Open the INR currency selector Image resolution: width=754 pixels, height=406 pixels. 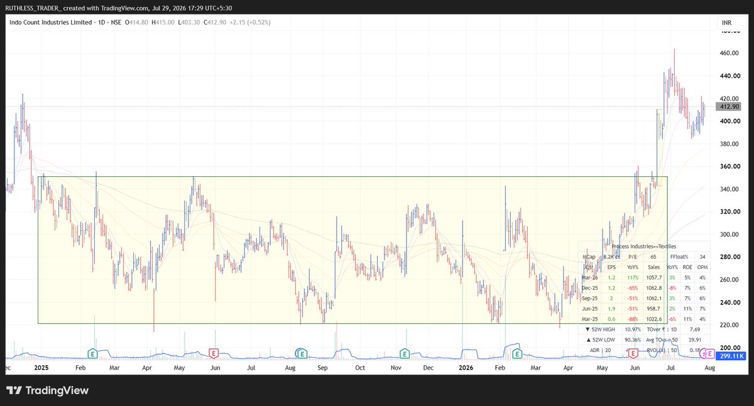727,23
